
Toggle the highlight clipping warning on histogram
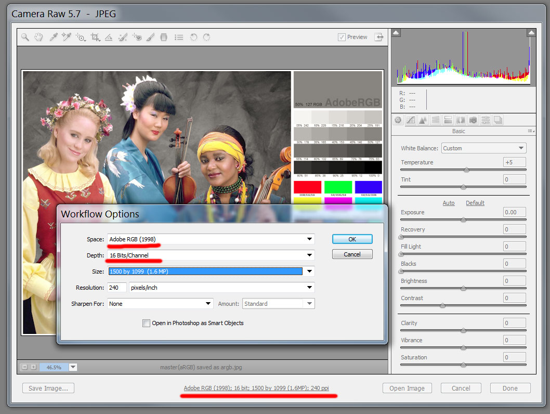click(x=531, y=33)
